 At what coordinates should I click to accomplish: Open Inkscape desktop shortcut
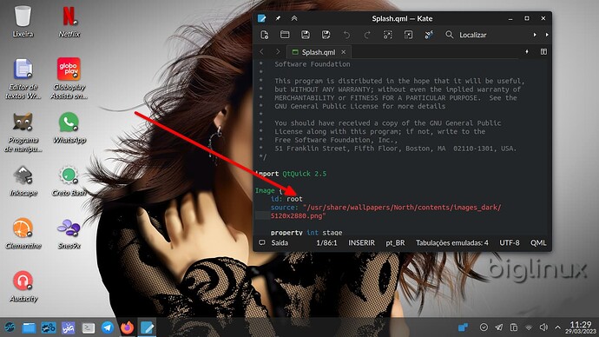[x=23, y=182]
